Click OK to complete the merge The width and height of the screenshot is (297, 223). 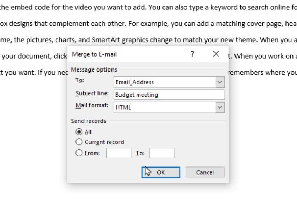point(160,172)
